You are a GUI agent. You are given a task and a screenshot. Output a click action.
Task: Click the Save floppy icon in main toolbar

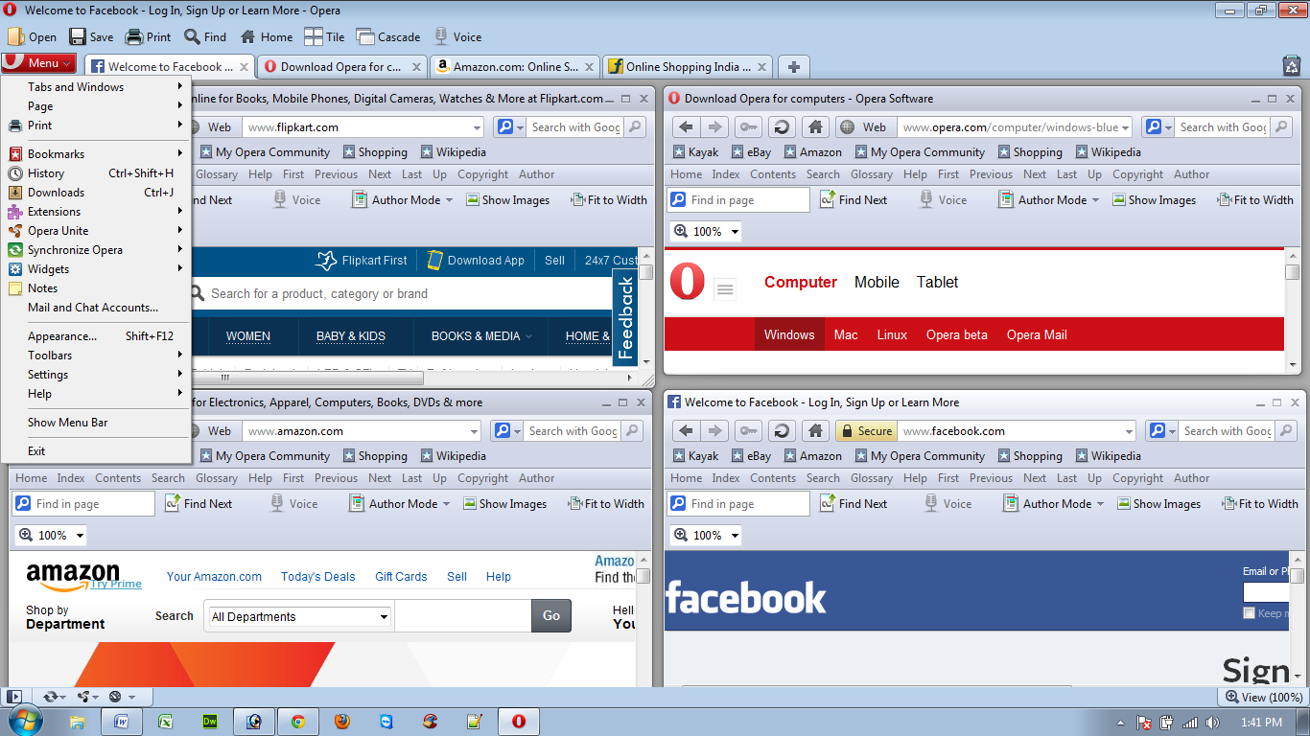(x=77, y=36)
